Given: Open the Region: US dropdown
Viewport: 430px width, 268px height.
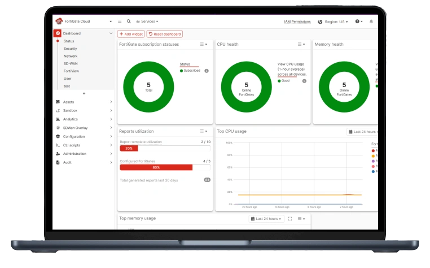Looking at the screenshot, I should point(334,21).
